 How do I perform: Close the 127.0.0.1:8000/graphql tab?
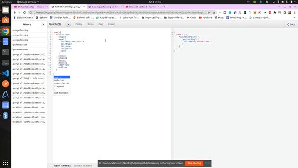click(x=84, y=7)
